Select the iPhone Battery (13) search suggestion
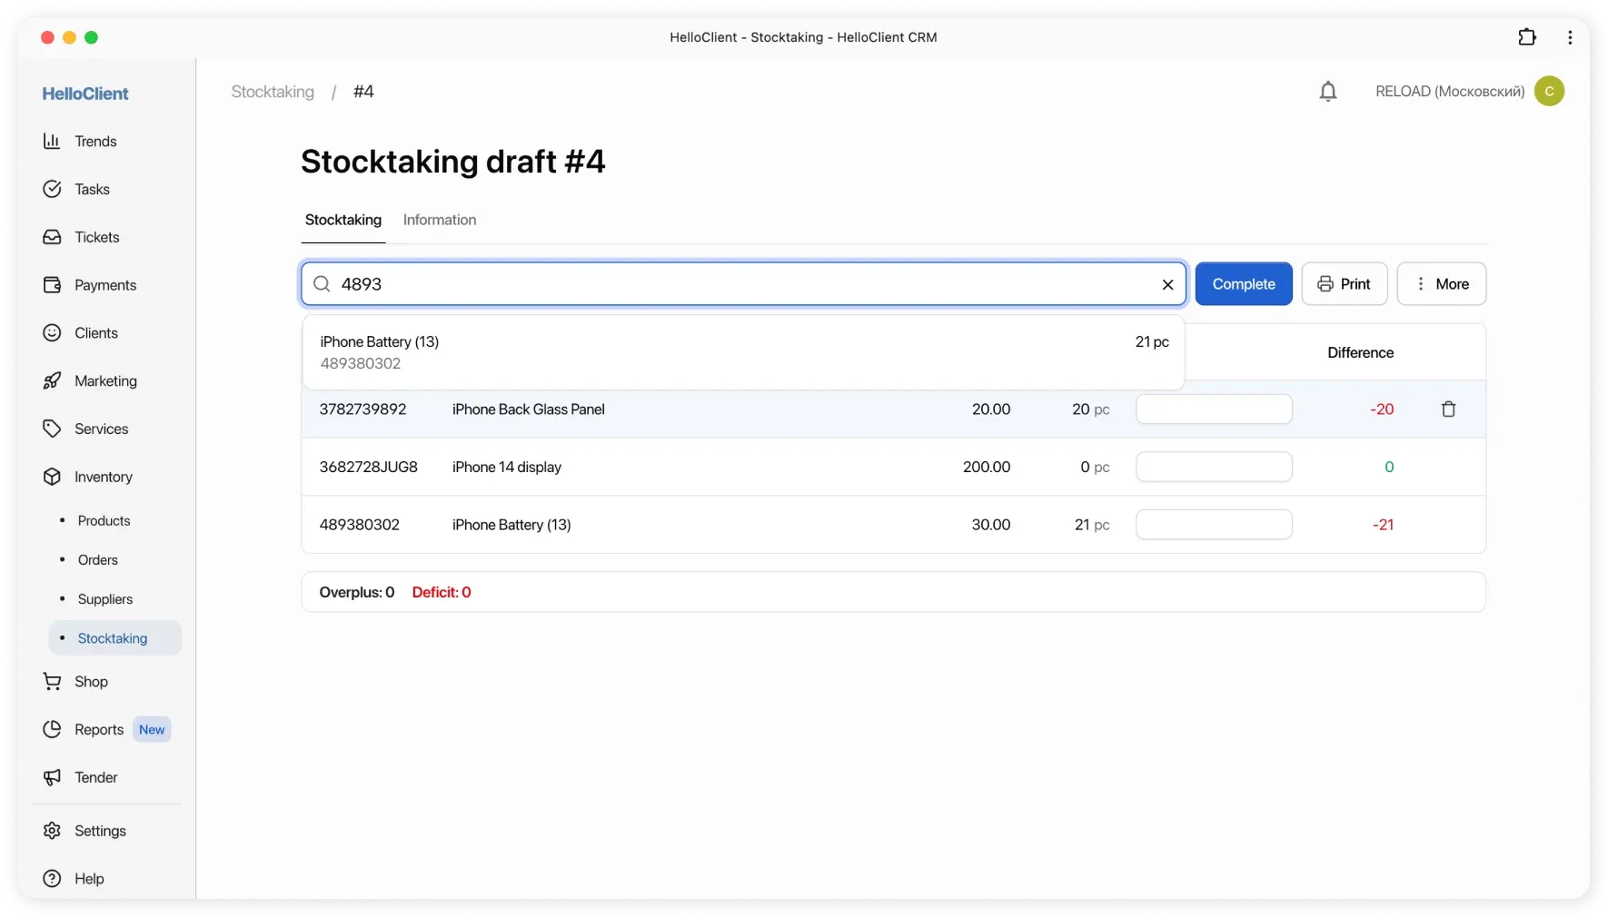The image size is (1608, 917). pos(743,352)
